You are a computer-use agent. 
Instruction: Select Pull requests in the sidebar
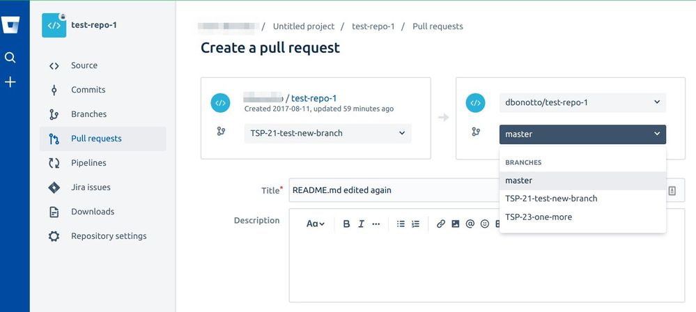click(103, 139)
